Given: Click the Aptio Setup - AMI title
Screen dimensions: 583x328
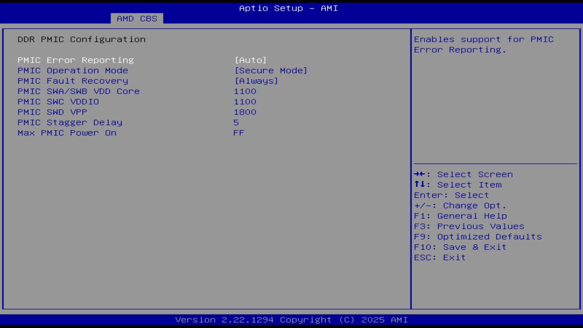Looking at the screenshot, I should (289, 8).
